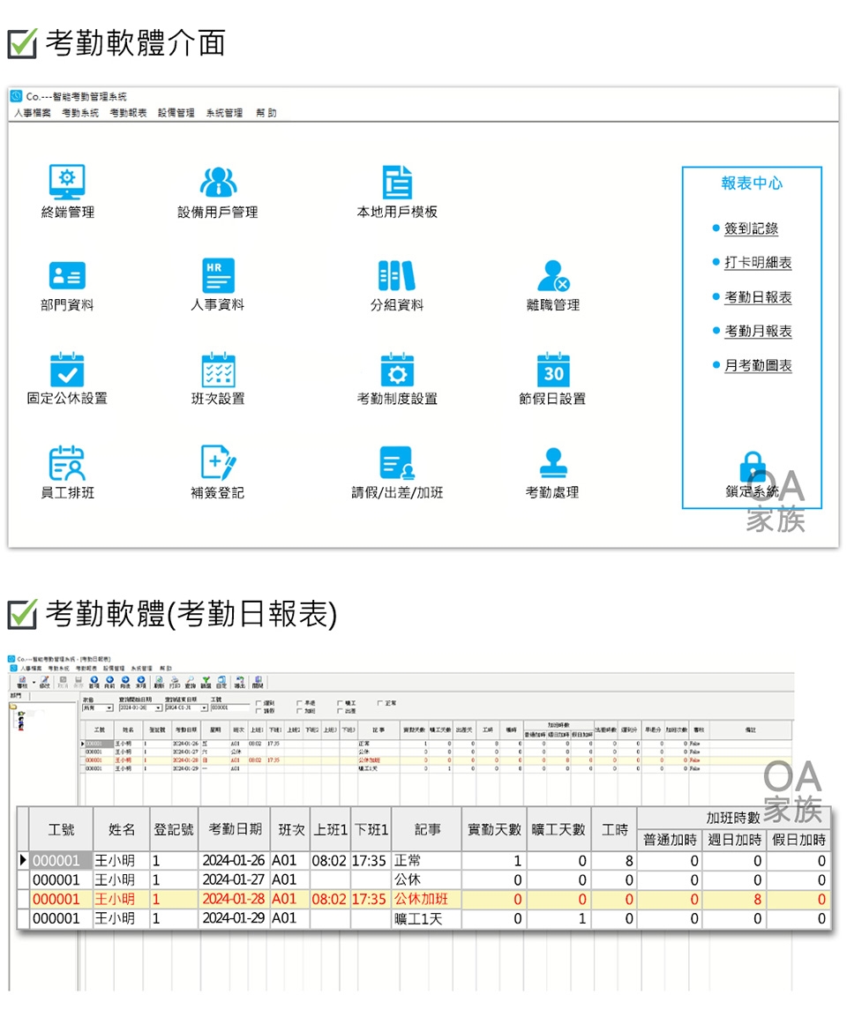Click the 節假日設置 holiday calendar icon
The image size is (847, 1010).
(x=553, y=370)
